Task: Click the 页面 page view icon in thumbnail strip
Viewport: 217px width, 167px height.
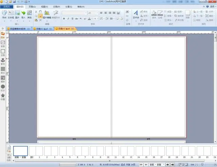Action: (x=9, y=149)
